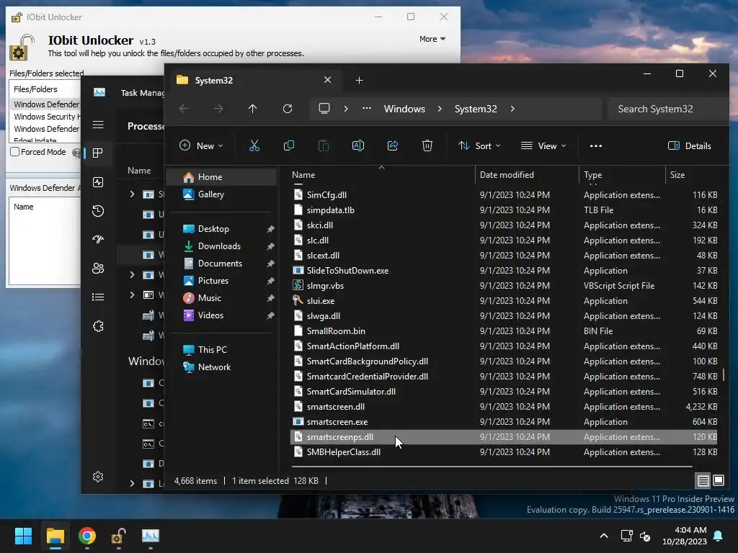Sort by the Date modified column header
Viewport: 738px width, 553px height.
coord(527,174)
